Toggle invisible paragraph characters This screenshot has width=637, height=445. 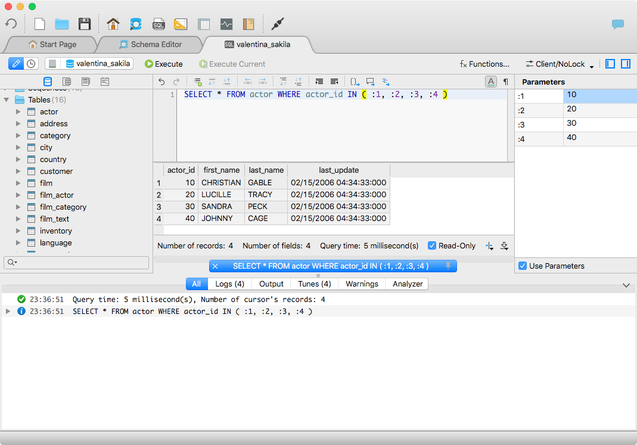[506, 82]
